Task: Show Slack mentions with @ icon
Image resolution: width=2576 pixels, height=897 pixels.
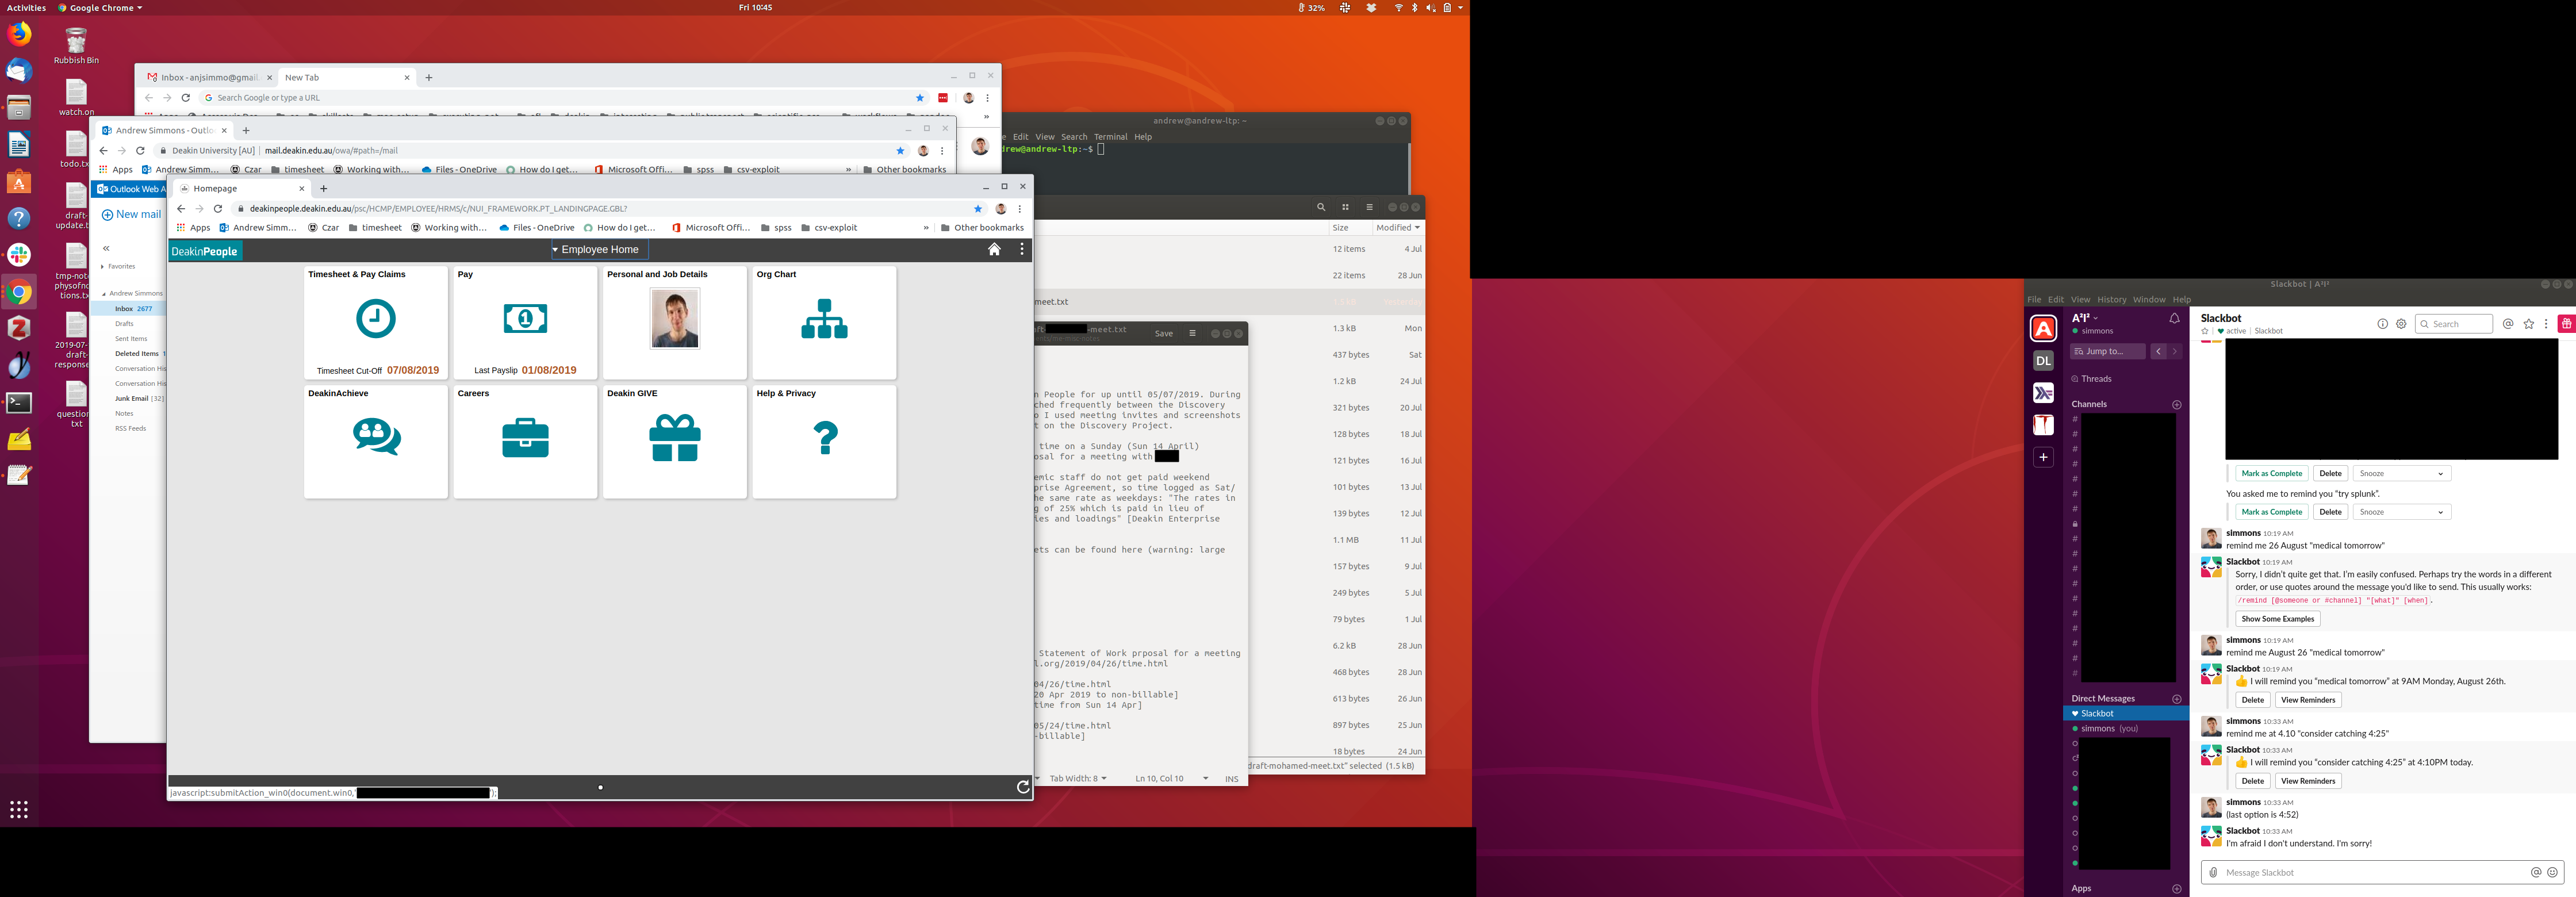Action: (x=2508, y=324)
